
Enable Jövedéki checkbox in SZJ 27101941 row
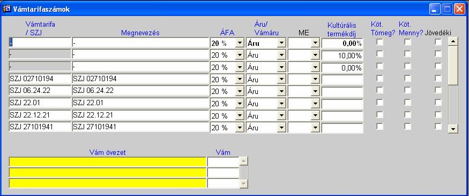(x=438, y=127)
